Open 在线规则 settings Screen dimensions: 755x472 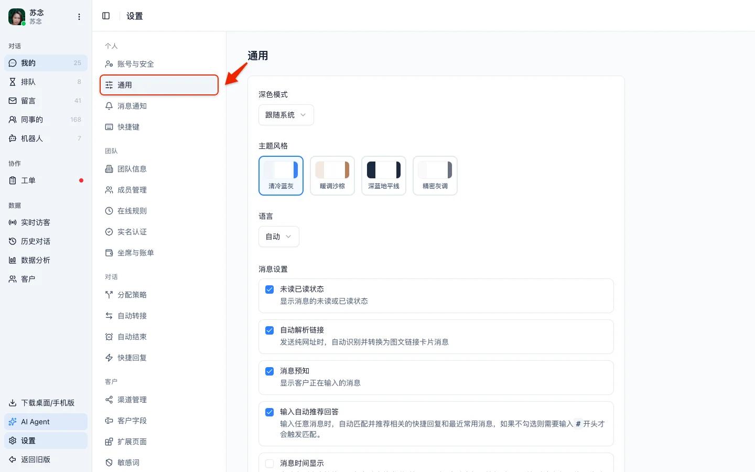tap(159, 211)
